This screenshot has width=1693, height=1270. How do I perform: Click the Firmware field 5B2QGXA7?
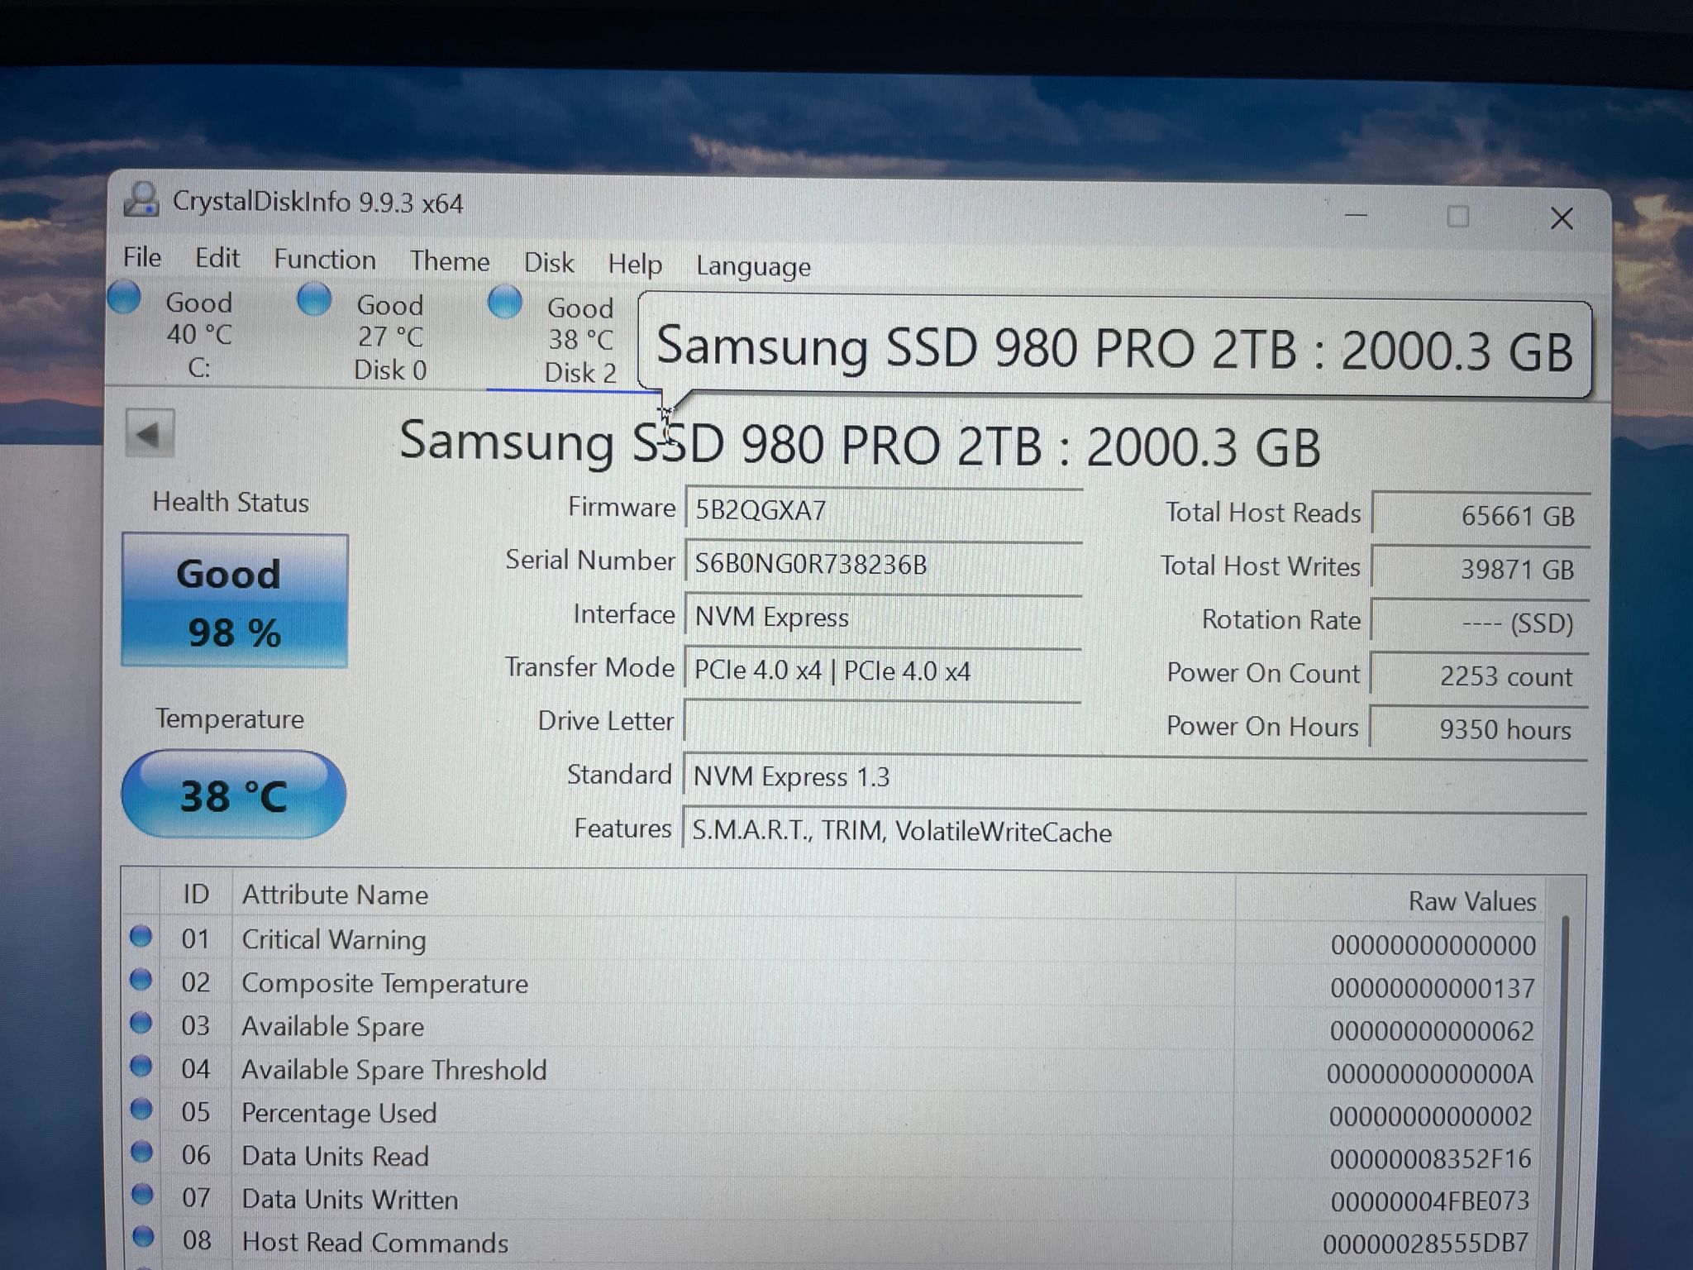click(884, 509)
